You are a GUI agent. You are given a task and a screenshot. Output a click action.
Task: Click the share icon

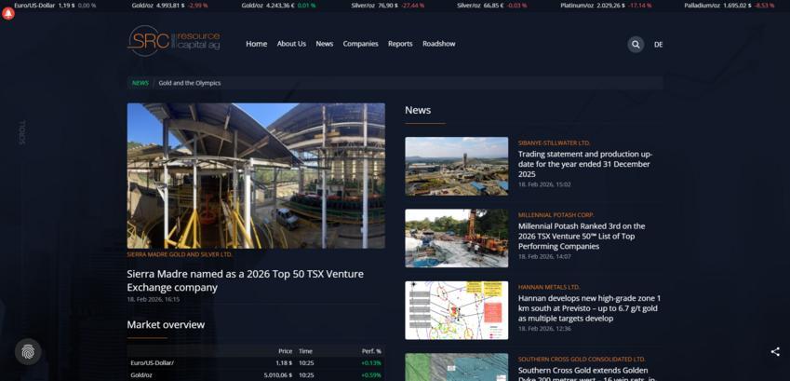[775, 352]
